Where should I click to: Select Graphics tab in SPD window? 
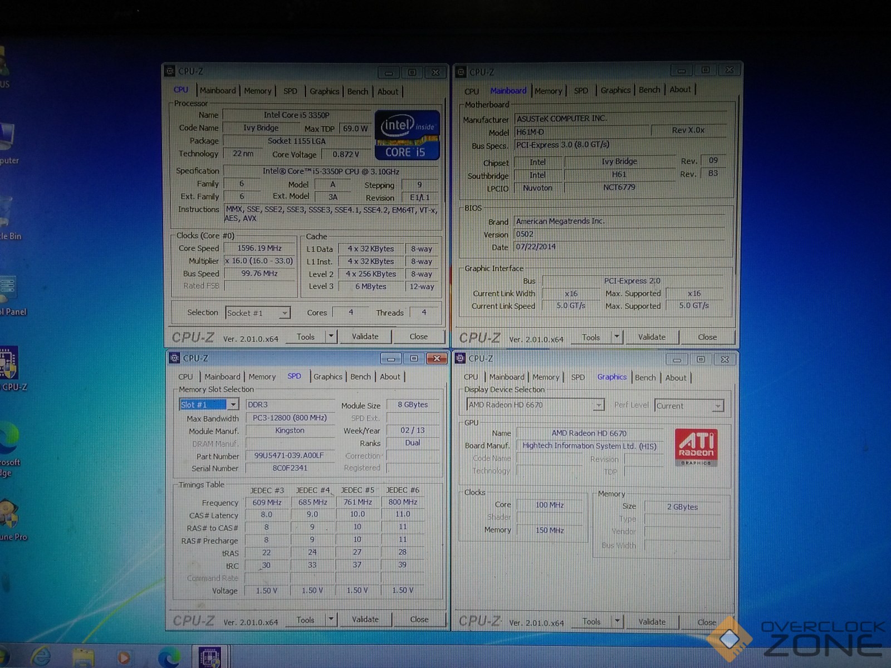click(x=328, y=377)
